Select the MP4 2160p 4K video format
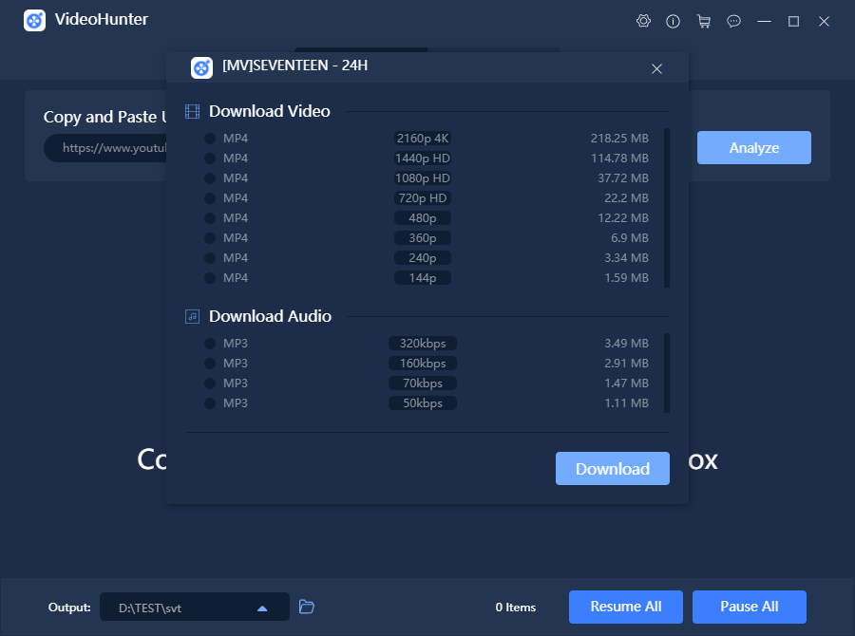This screenshot has width=855, height=636. pyautogui.click(x=422, y=138)
